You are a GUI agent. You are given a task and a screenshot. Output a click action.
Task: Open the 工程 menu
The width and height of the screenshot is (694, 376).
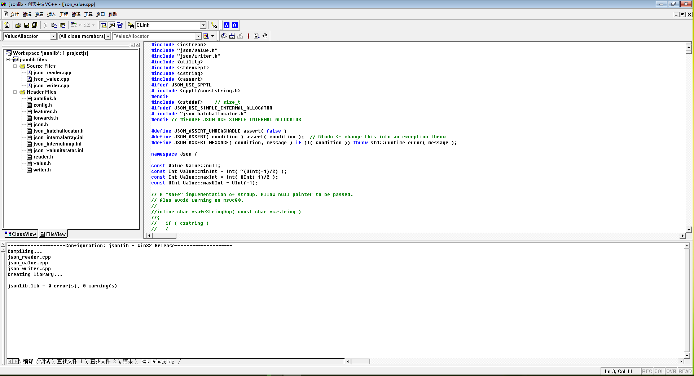(x=63, y=14)
